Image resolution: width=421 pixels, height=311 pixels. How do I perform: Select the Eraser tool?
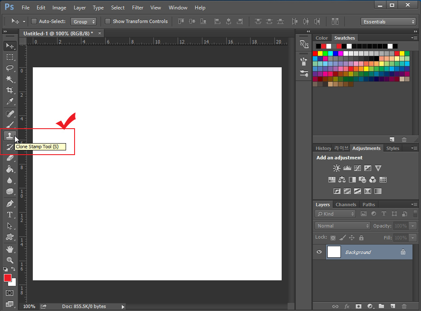pos(10,158)
